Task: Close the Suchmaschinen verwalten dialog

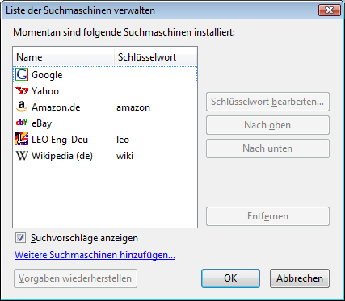Action: 329,10
